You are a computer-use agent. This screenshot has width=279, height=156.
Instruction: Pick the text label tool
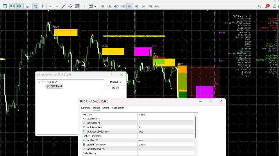84,6
